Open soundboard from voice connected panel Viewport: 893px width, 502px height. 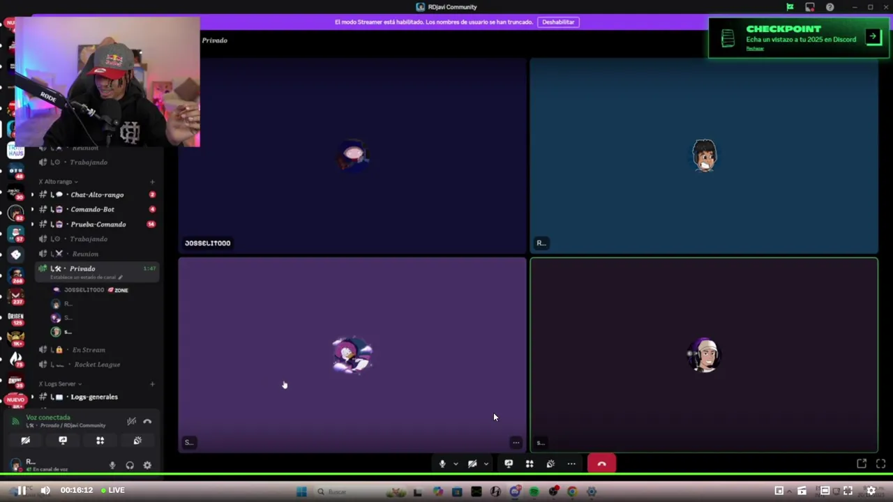pos(137,441)
